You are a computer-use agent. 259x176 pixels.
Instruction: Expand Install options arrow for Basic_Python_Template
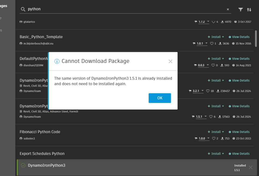click(x=223, y=37)
